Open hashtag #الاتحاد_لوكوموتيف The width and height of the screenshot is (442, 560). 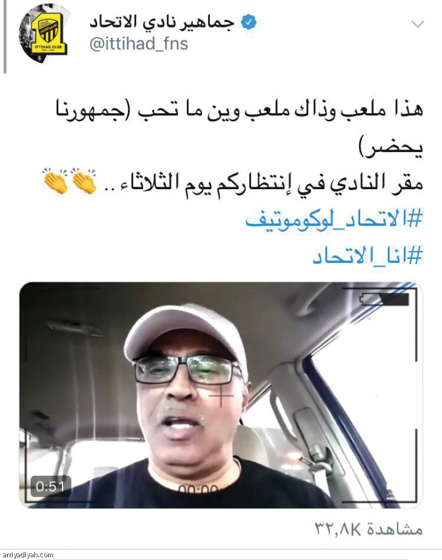[x=334, y=219]
